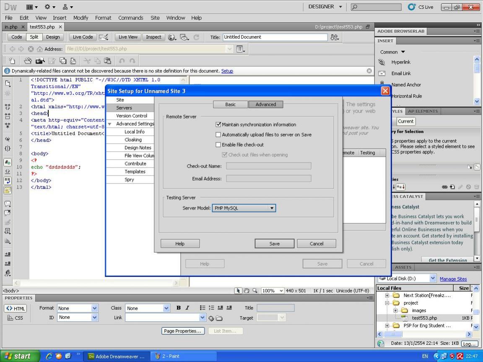Select the Advanced tab in dialog
This screenshot has width=483, height=362.
click(265, 104)
